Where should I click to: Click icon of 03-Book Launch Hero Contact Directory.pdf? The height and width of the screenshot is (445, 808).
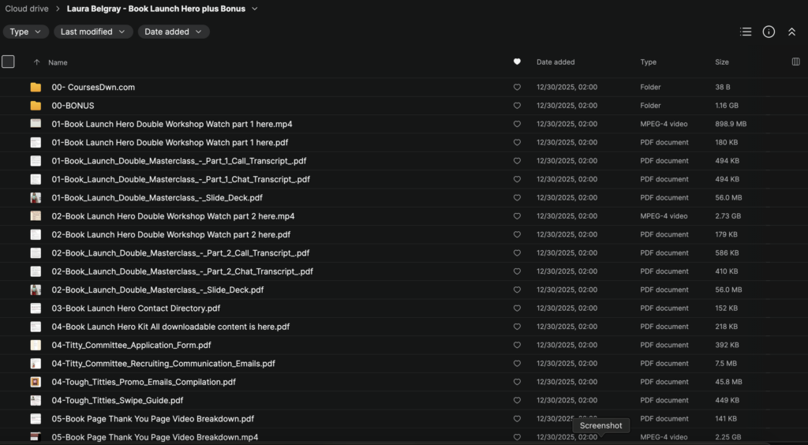(36, 309)
